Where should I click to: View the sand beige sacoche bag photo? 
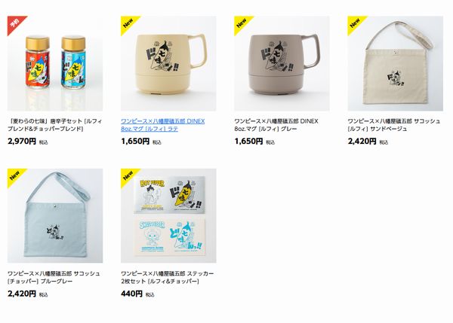395,63
